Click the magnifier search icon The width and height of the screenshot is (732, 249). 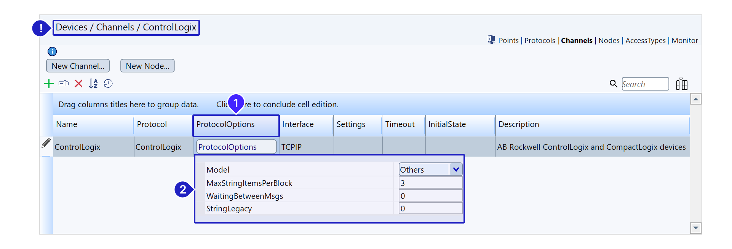tap(613, 84)
